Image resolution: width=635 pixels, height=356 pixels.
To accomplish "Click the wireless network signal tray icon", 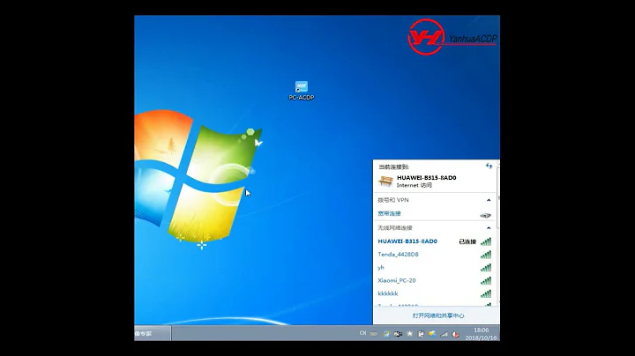I will 444,334.
